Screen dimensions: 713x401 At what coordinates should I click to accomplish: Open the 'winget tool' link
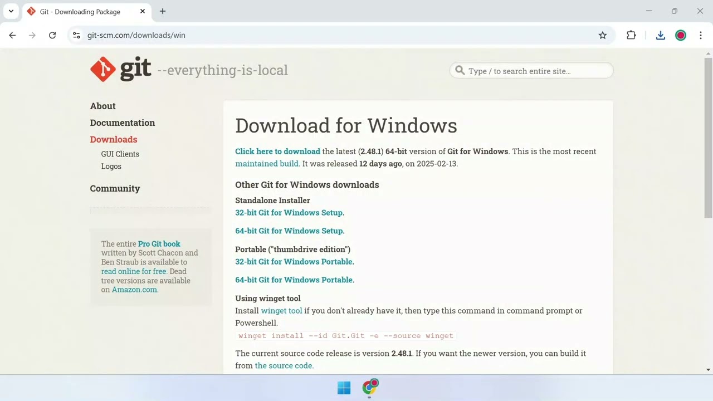[x=281, y=311]
